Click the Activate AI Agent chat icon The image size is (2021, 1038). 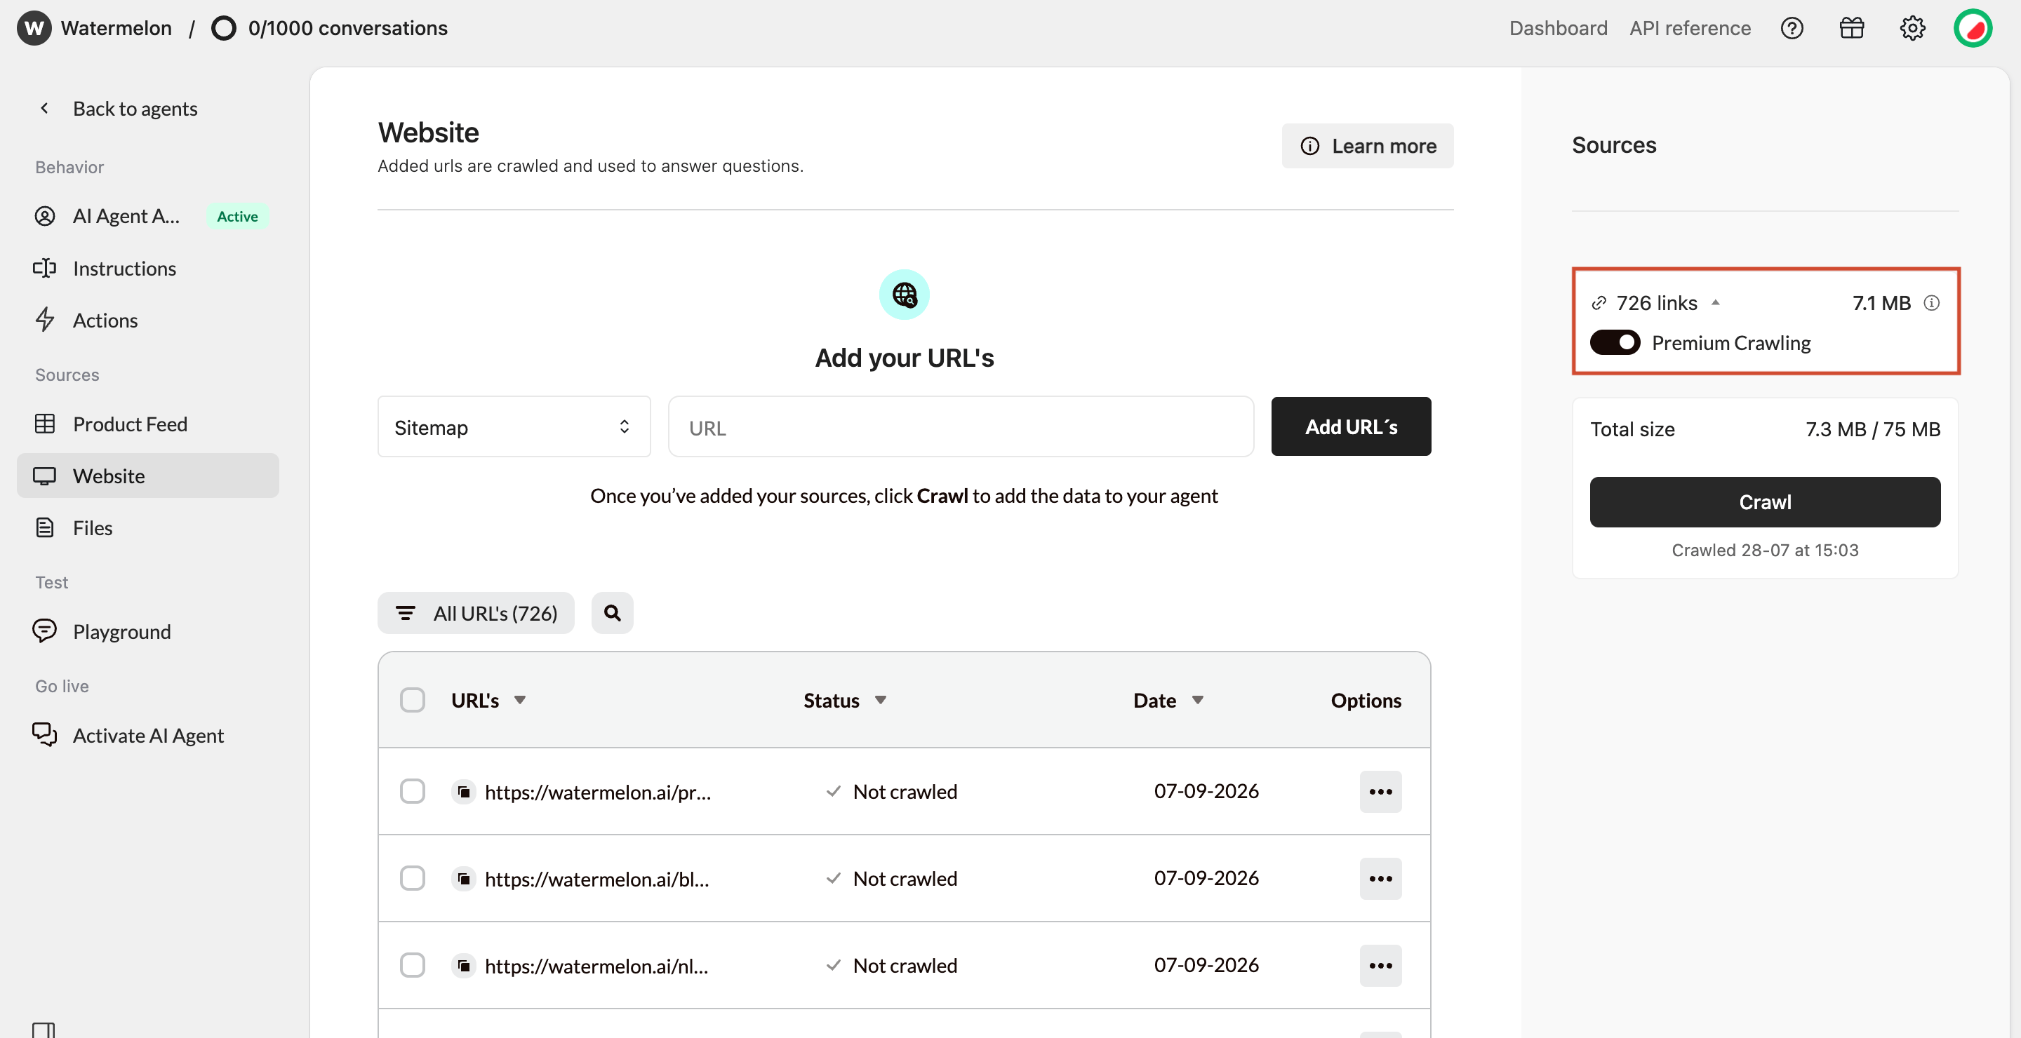point(45,734)
